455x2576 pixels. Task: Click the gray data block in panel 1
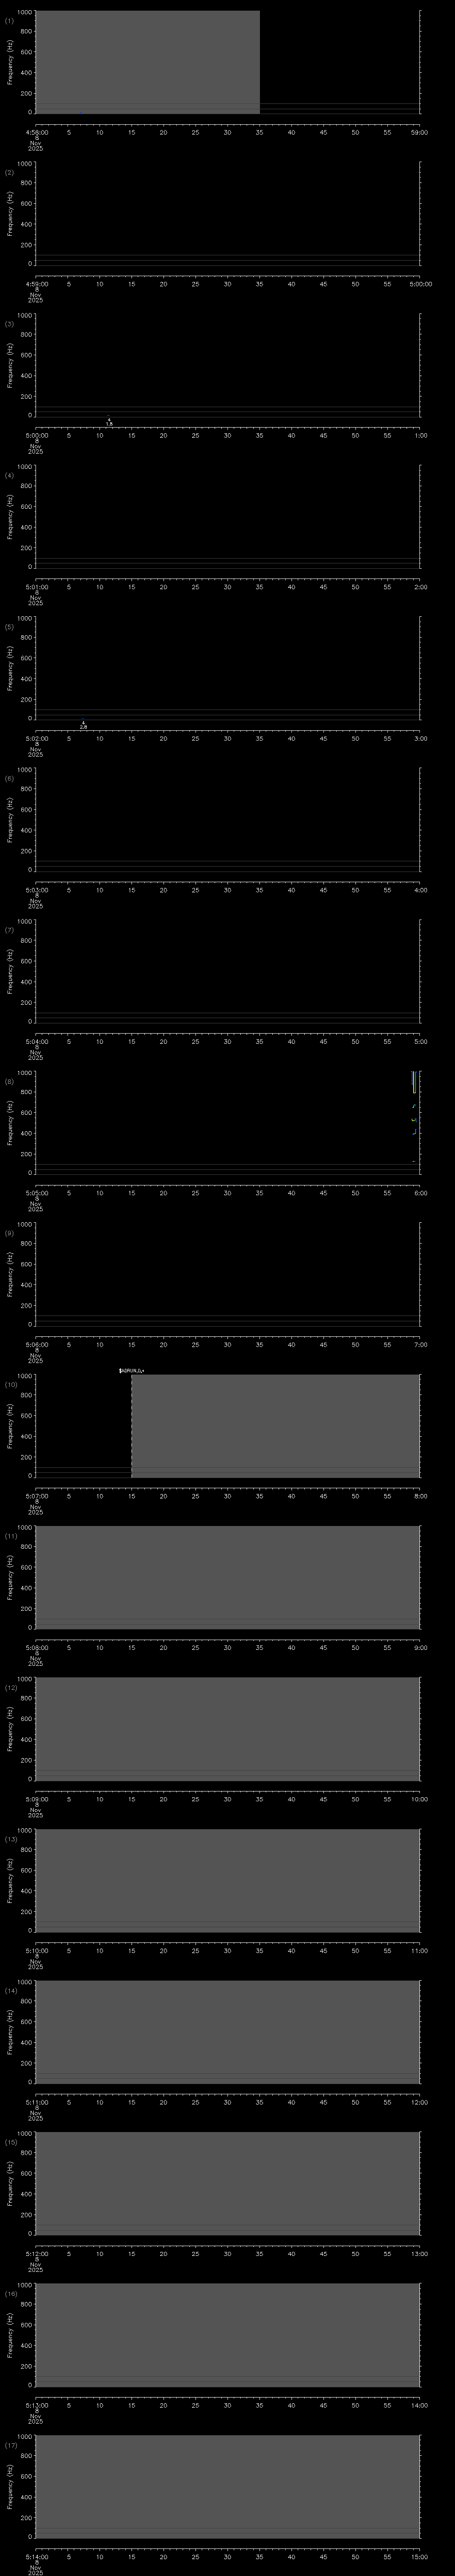click(x=147, y=60)
